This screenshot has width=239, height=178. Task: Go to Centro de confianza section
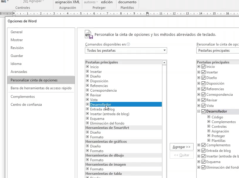pyautogui.click(x=26, y=105)
